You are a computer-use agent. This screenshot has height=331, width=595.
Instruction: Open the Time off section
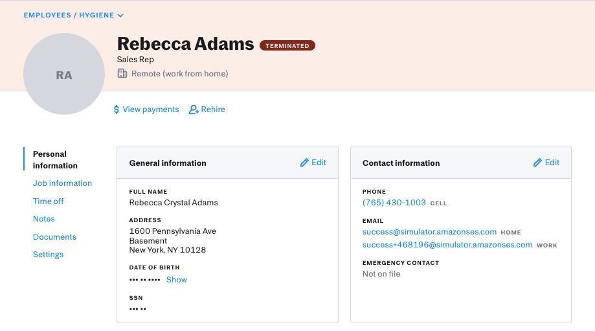(x=48, y=201)
